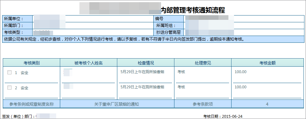Check the row 2 安全 checkbox
The height and width of the screenshot is (119, 306).
[x=9, y=88]
